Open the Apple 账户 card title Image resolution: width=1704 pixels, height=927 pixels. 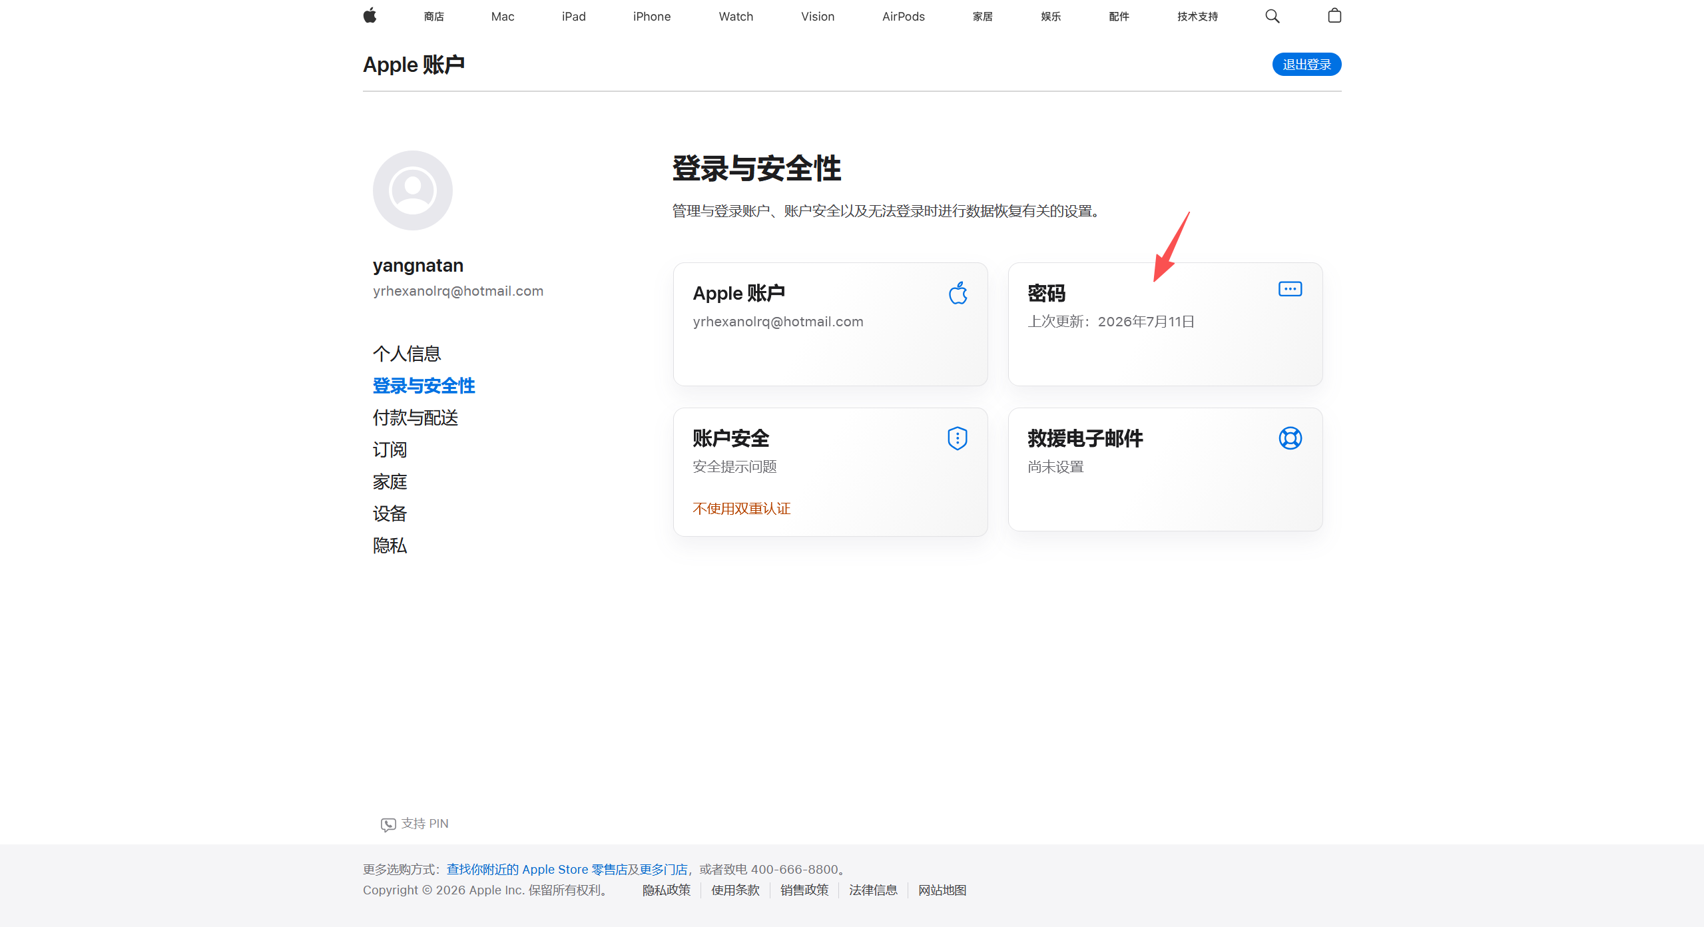tap(738, 293)
